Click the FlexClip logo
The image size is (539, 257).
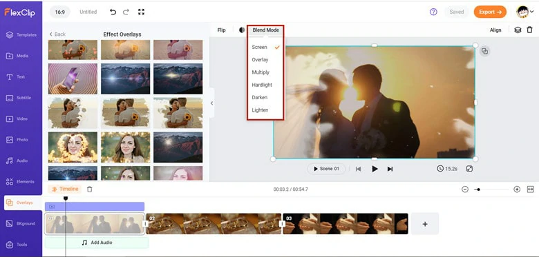[x=19, y=12]
